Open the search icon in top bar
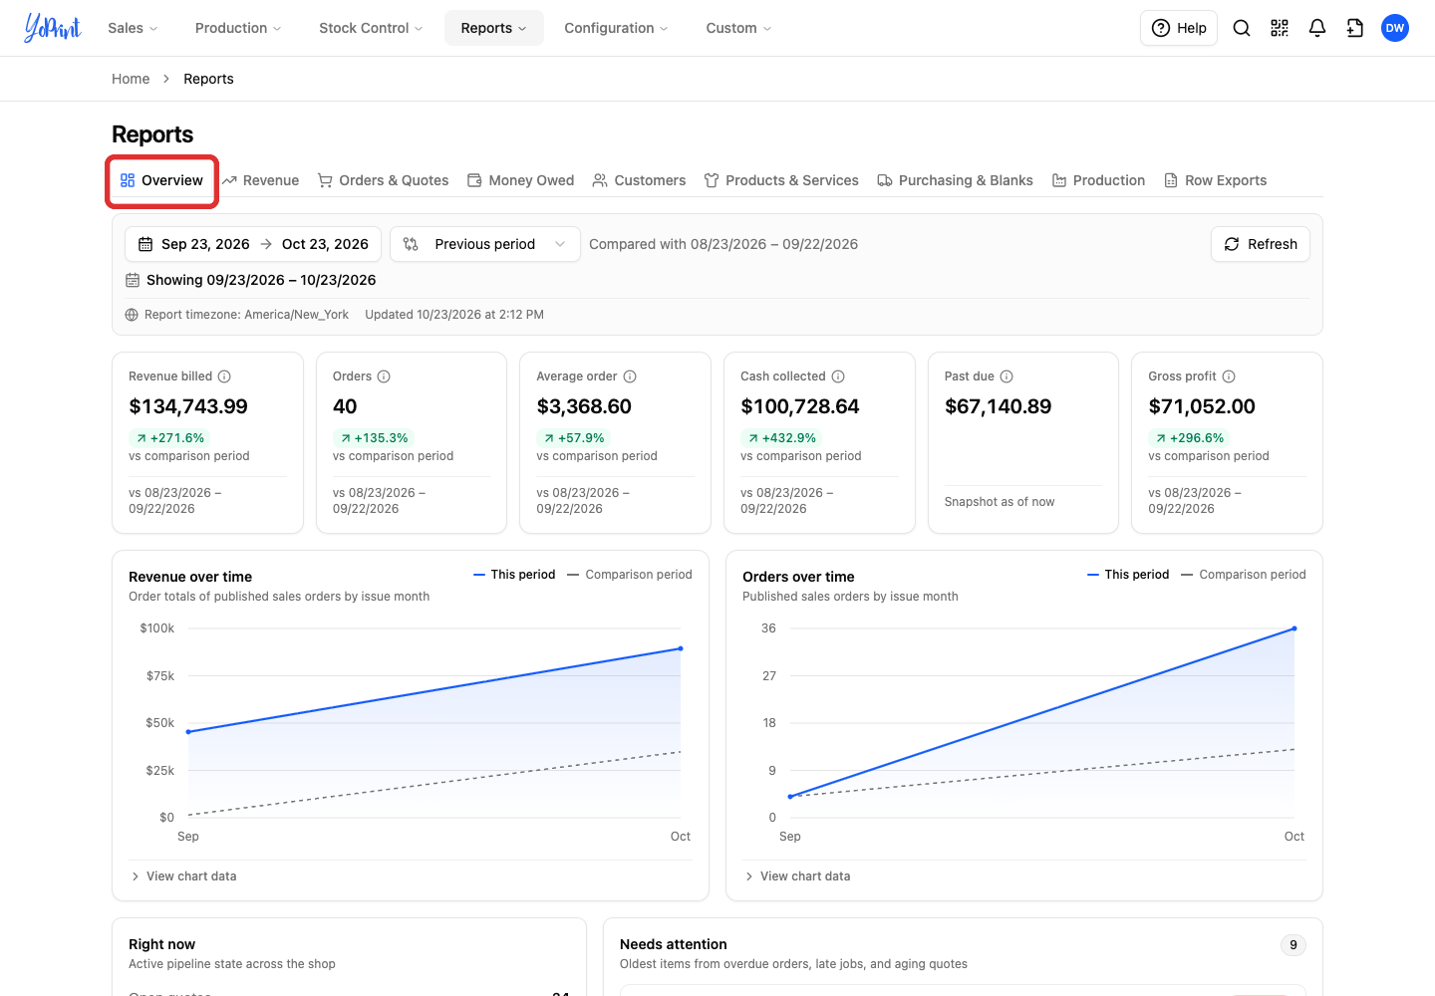 [1242, 28]
